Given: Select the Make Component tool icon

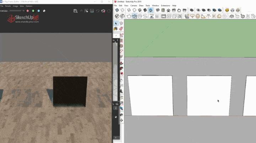Looking at the screenshot, I should (121, 23).
